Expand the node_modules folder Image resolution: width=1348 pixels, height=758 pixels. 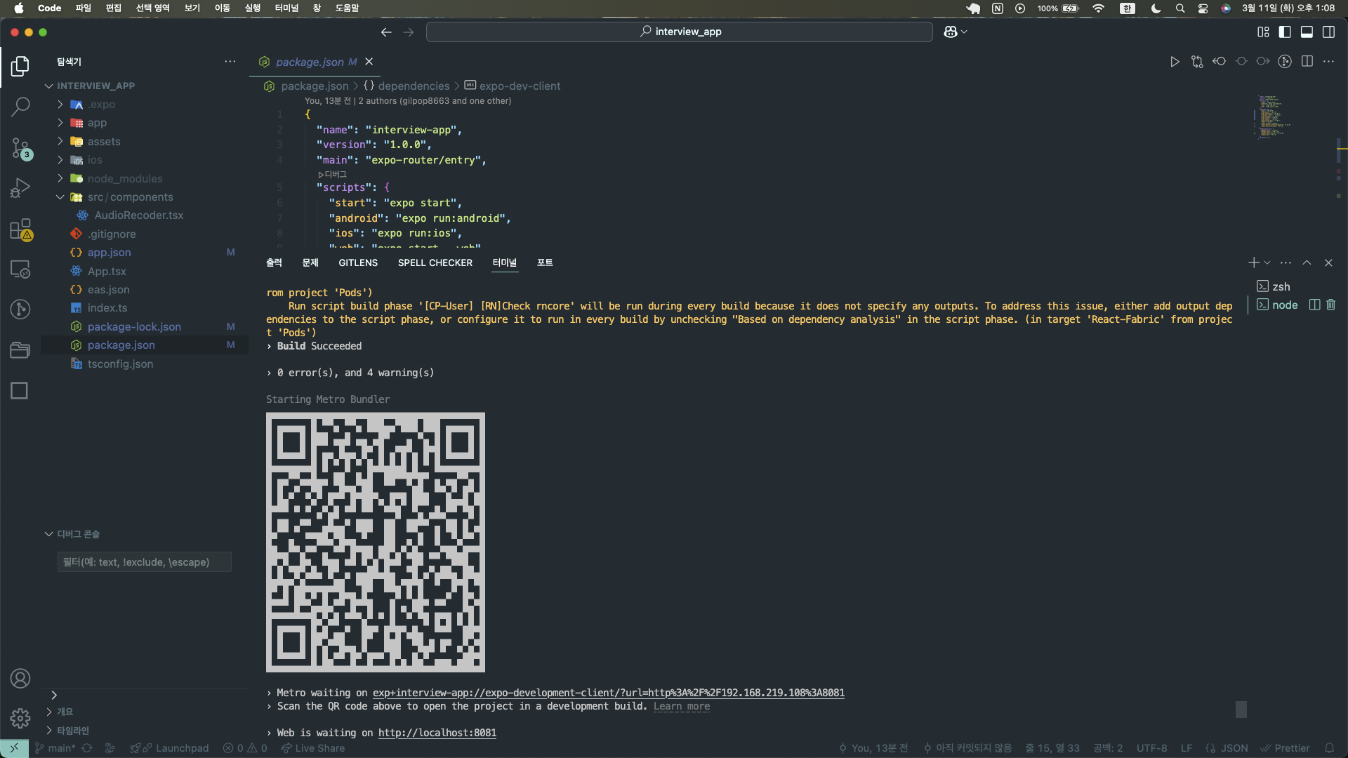point(125,178)
